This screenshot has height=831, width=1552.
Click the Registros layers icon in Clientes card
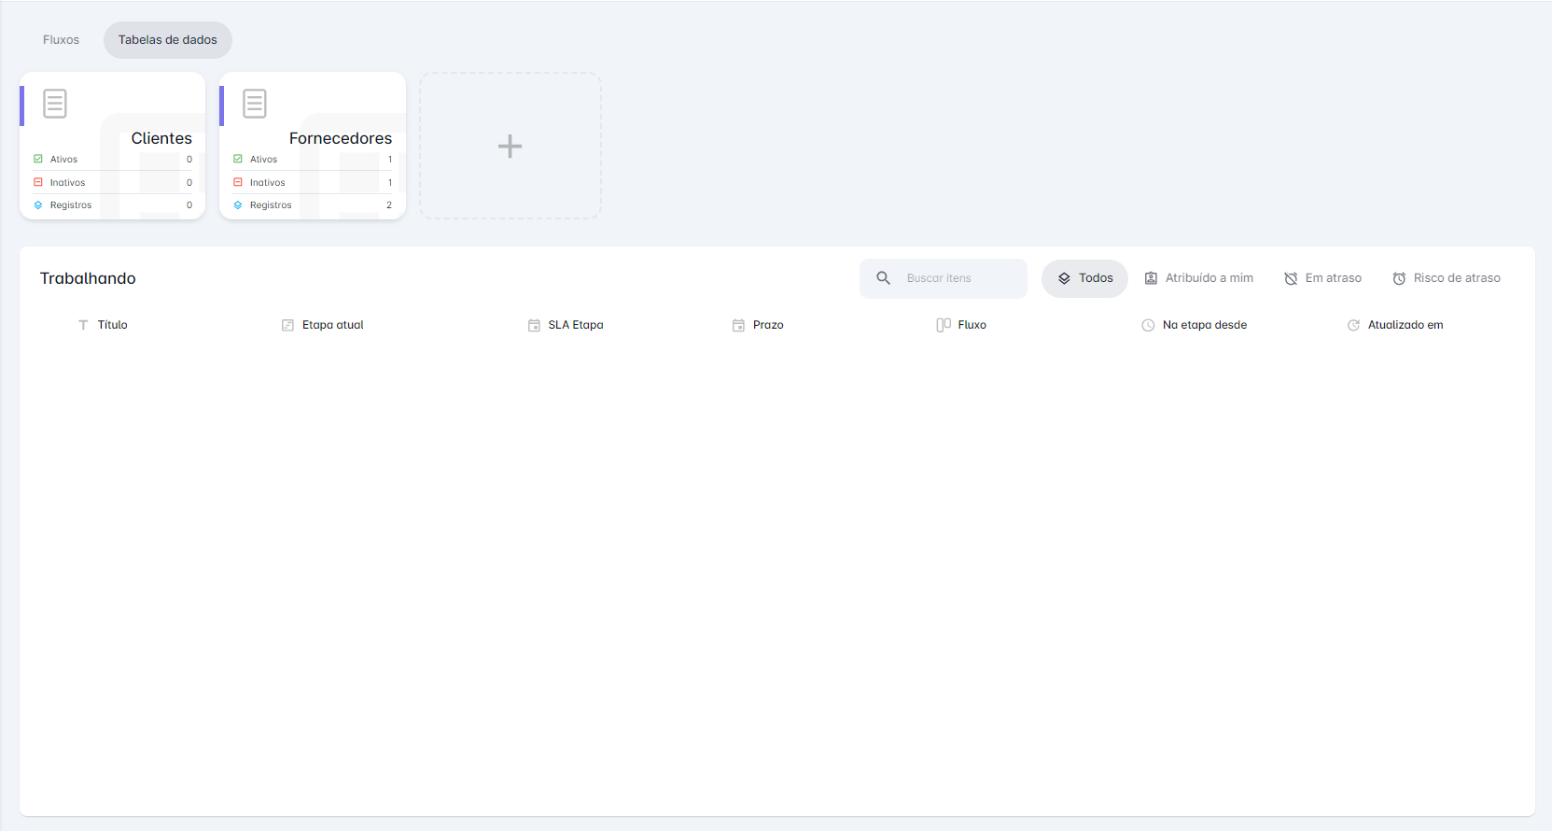click(x=38, y=204)
